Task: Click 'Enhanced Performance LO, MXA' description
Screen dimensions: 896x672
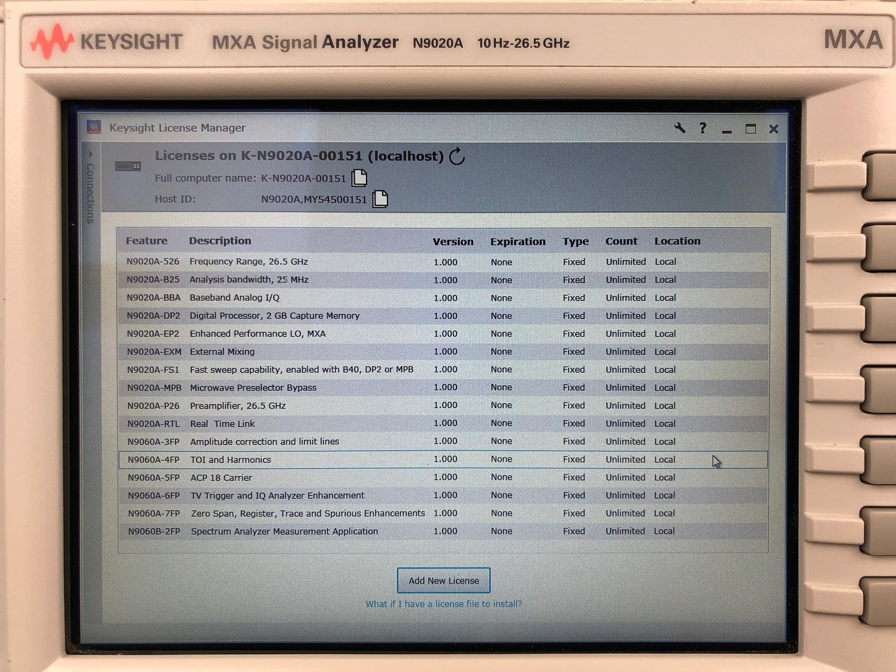Action: pos(258,334)
